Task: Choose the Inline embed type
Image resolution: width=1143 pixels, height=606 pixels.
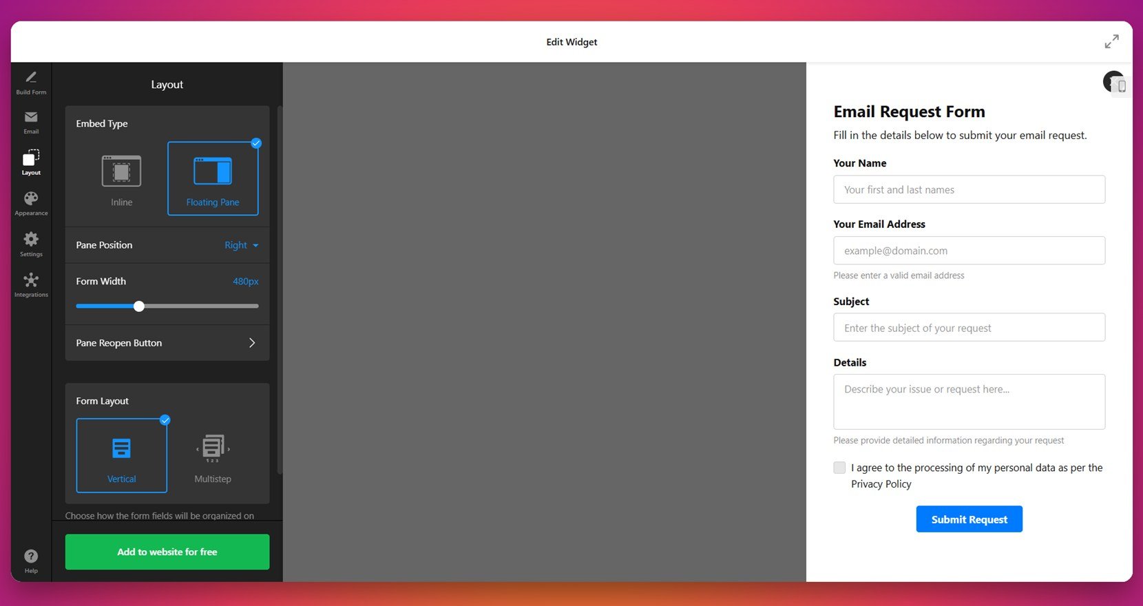Action: click(122, 179)
